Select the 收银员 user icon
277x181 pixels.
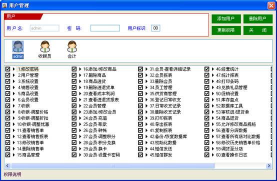coord(45,46)
